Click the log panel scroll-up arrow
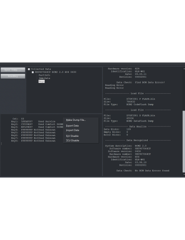This screenshot has height=240, width=185. point(184,69)
